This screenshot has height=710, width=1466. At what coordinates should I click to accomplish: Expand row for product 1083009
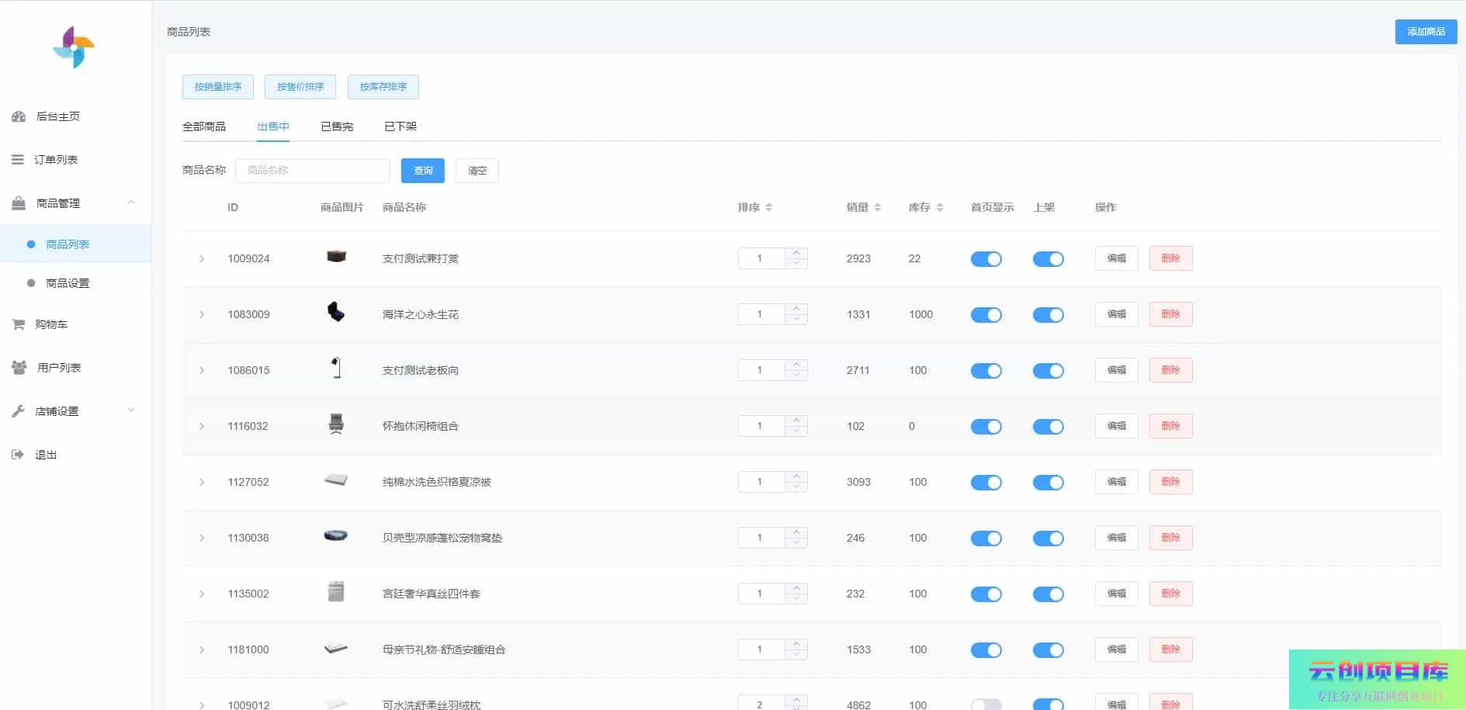click(202, 315)
